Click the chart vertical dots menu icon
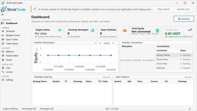Image resolution: width=197 pixels, height=111 pixels. coord(37,49)
